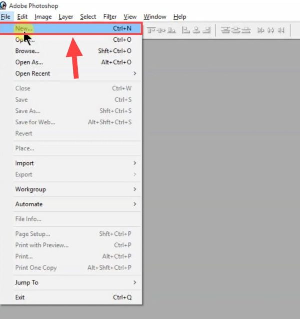Click the Distribute Left Edges icon
This screenshot has height=319, width=300.
point(261,30)
